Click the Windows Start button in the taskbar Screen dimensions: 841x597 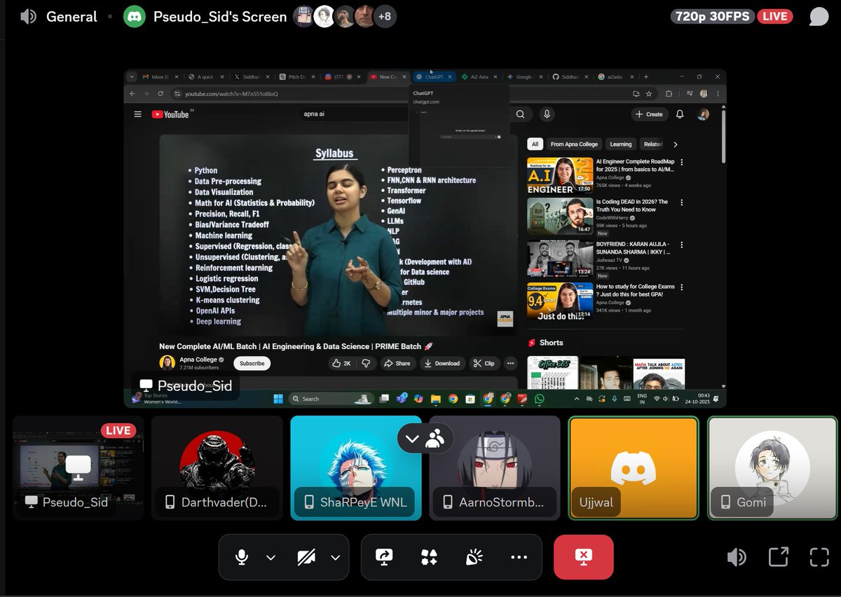(278, 399)
